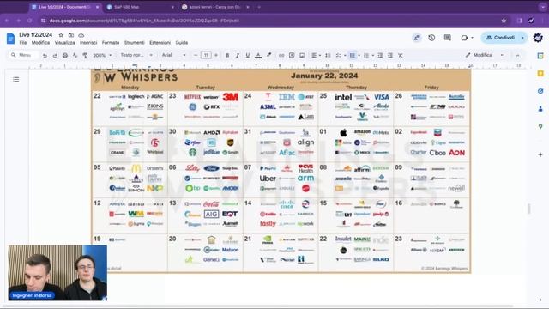
Task: Open Contacts in the side panel
Action: 540,109
